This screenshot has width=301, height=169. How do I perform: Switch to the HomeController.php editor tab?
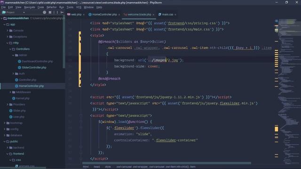click(x=104, y=15)
